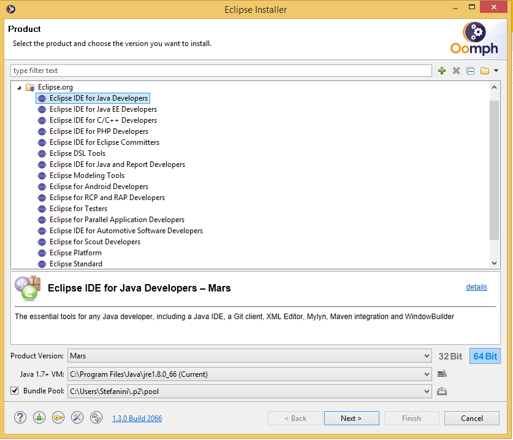Viewport: 513px width, 440px height.
Task: Click the green plus add product icon
Action: tap(442, 71)
